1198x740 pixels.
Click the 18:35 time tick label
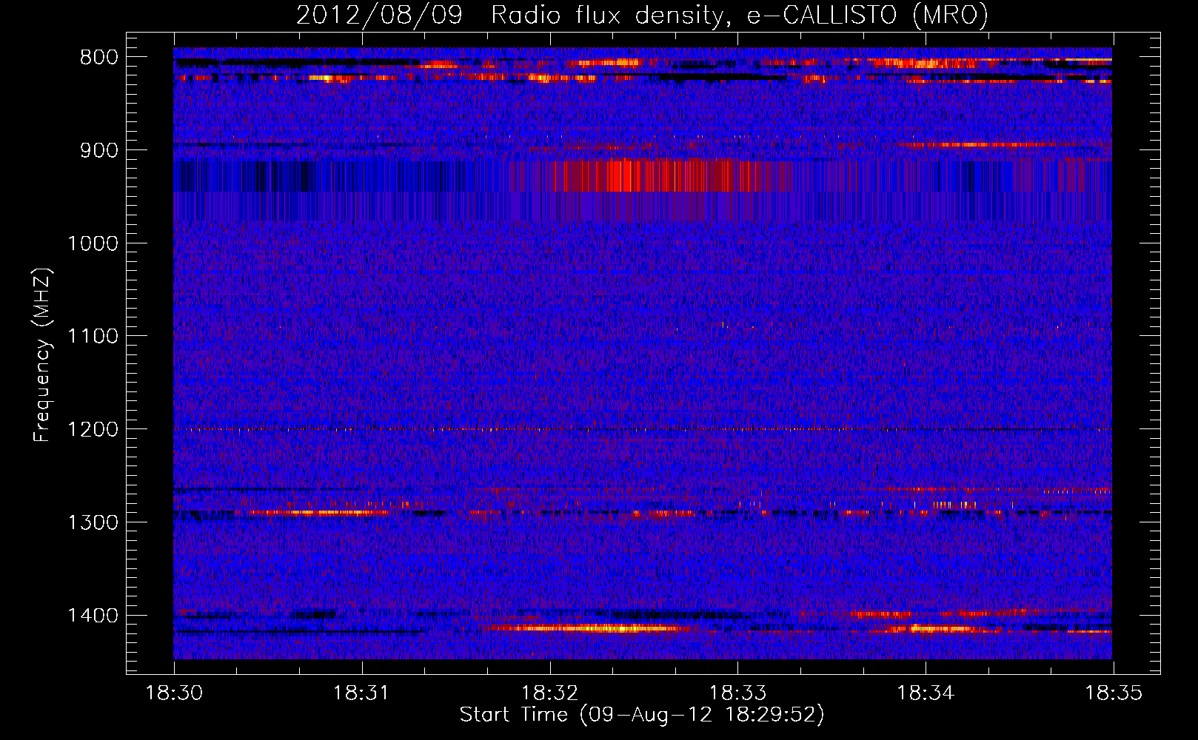(1114, 693)
